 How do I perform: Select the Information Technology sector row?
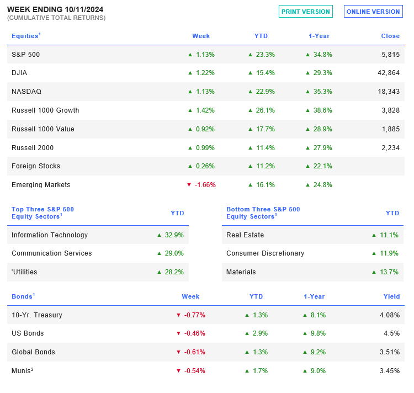(x=98, y=235)
